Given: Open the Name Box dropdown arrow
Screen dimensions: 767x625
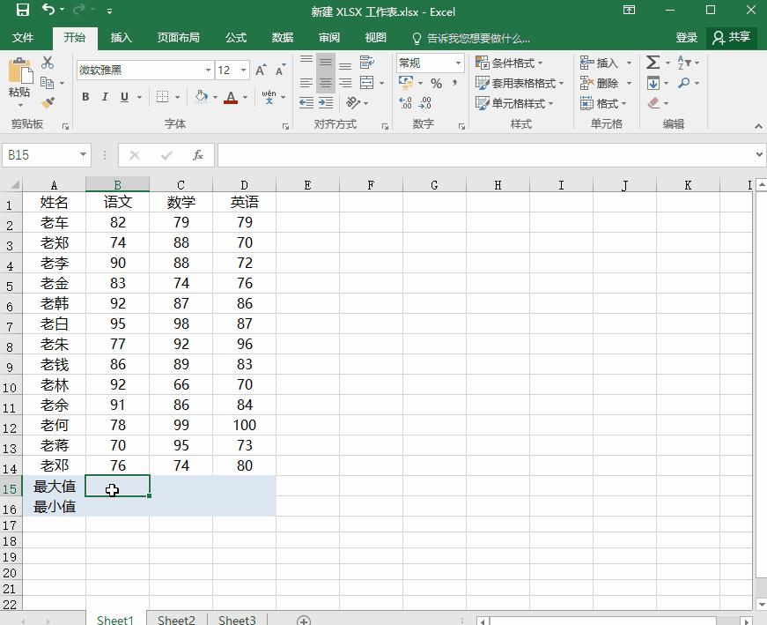Looking at the screenshot, I should pyautogui.click(x=84, y=154).
